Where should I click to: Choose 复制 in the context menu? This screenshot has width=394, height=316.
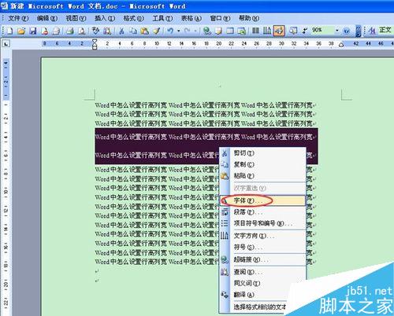(x=262, y=164)
